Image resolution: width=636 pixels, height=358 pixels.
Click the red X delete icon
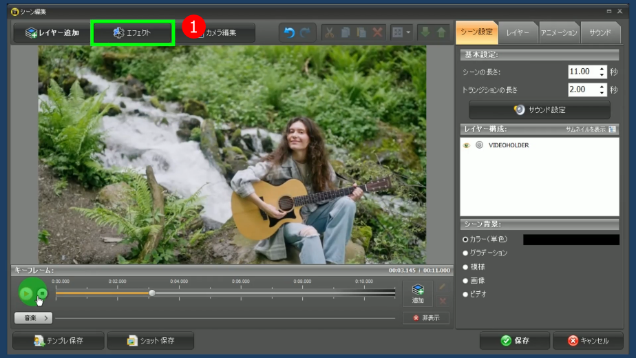click(x=377, y=32)
